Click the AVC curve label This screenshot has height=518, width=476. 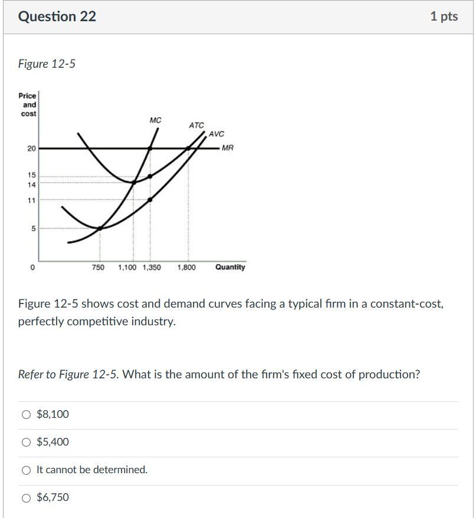216,134
